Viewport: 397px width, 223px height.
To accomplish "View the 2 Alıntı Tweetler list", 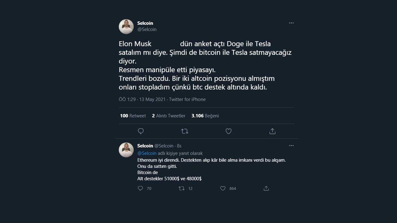I will (x=169, y=116).
